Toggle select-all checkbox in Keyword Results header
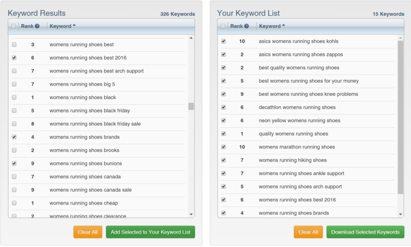This screenshot has height=247, width=411. (14, 26)
